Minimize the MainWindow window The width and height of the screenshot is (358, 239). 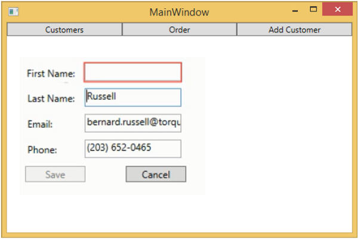[x=295, y=11]
